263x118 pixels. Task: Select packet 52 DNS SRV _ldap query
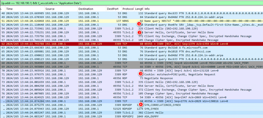click(131, 25)
